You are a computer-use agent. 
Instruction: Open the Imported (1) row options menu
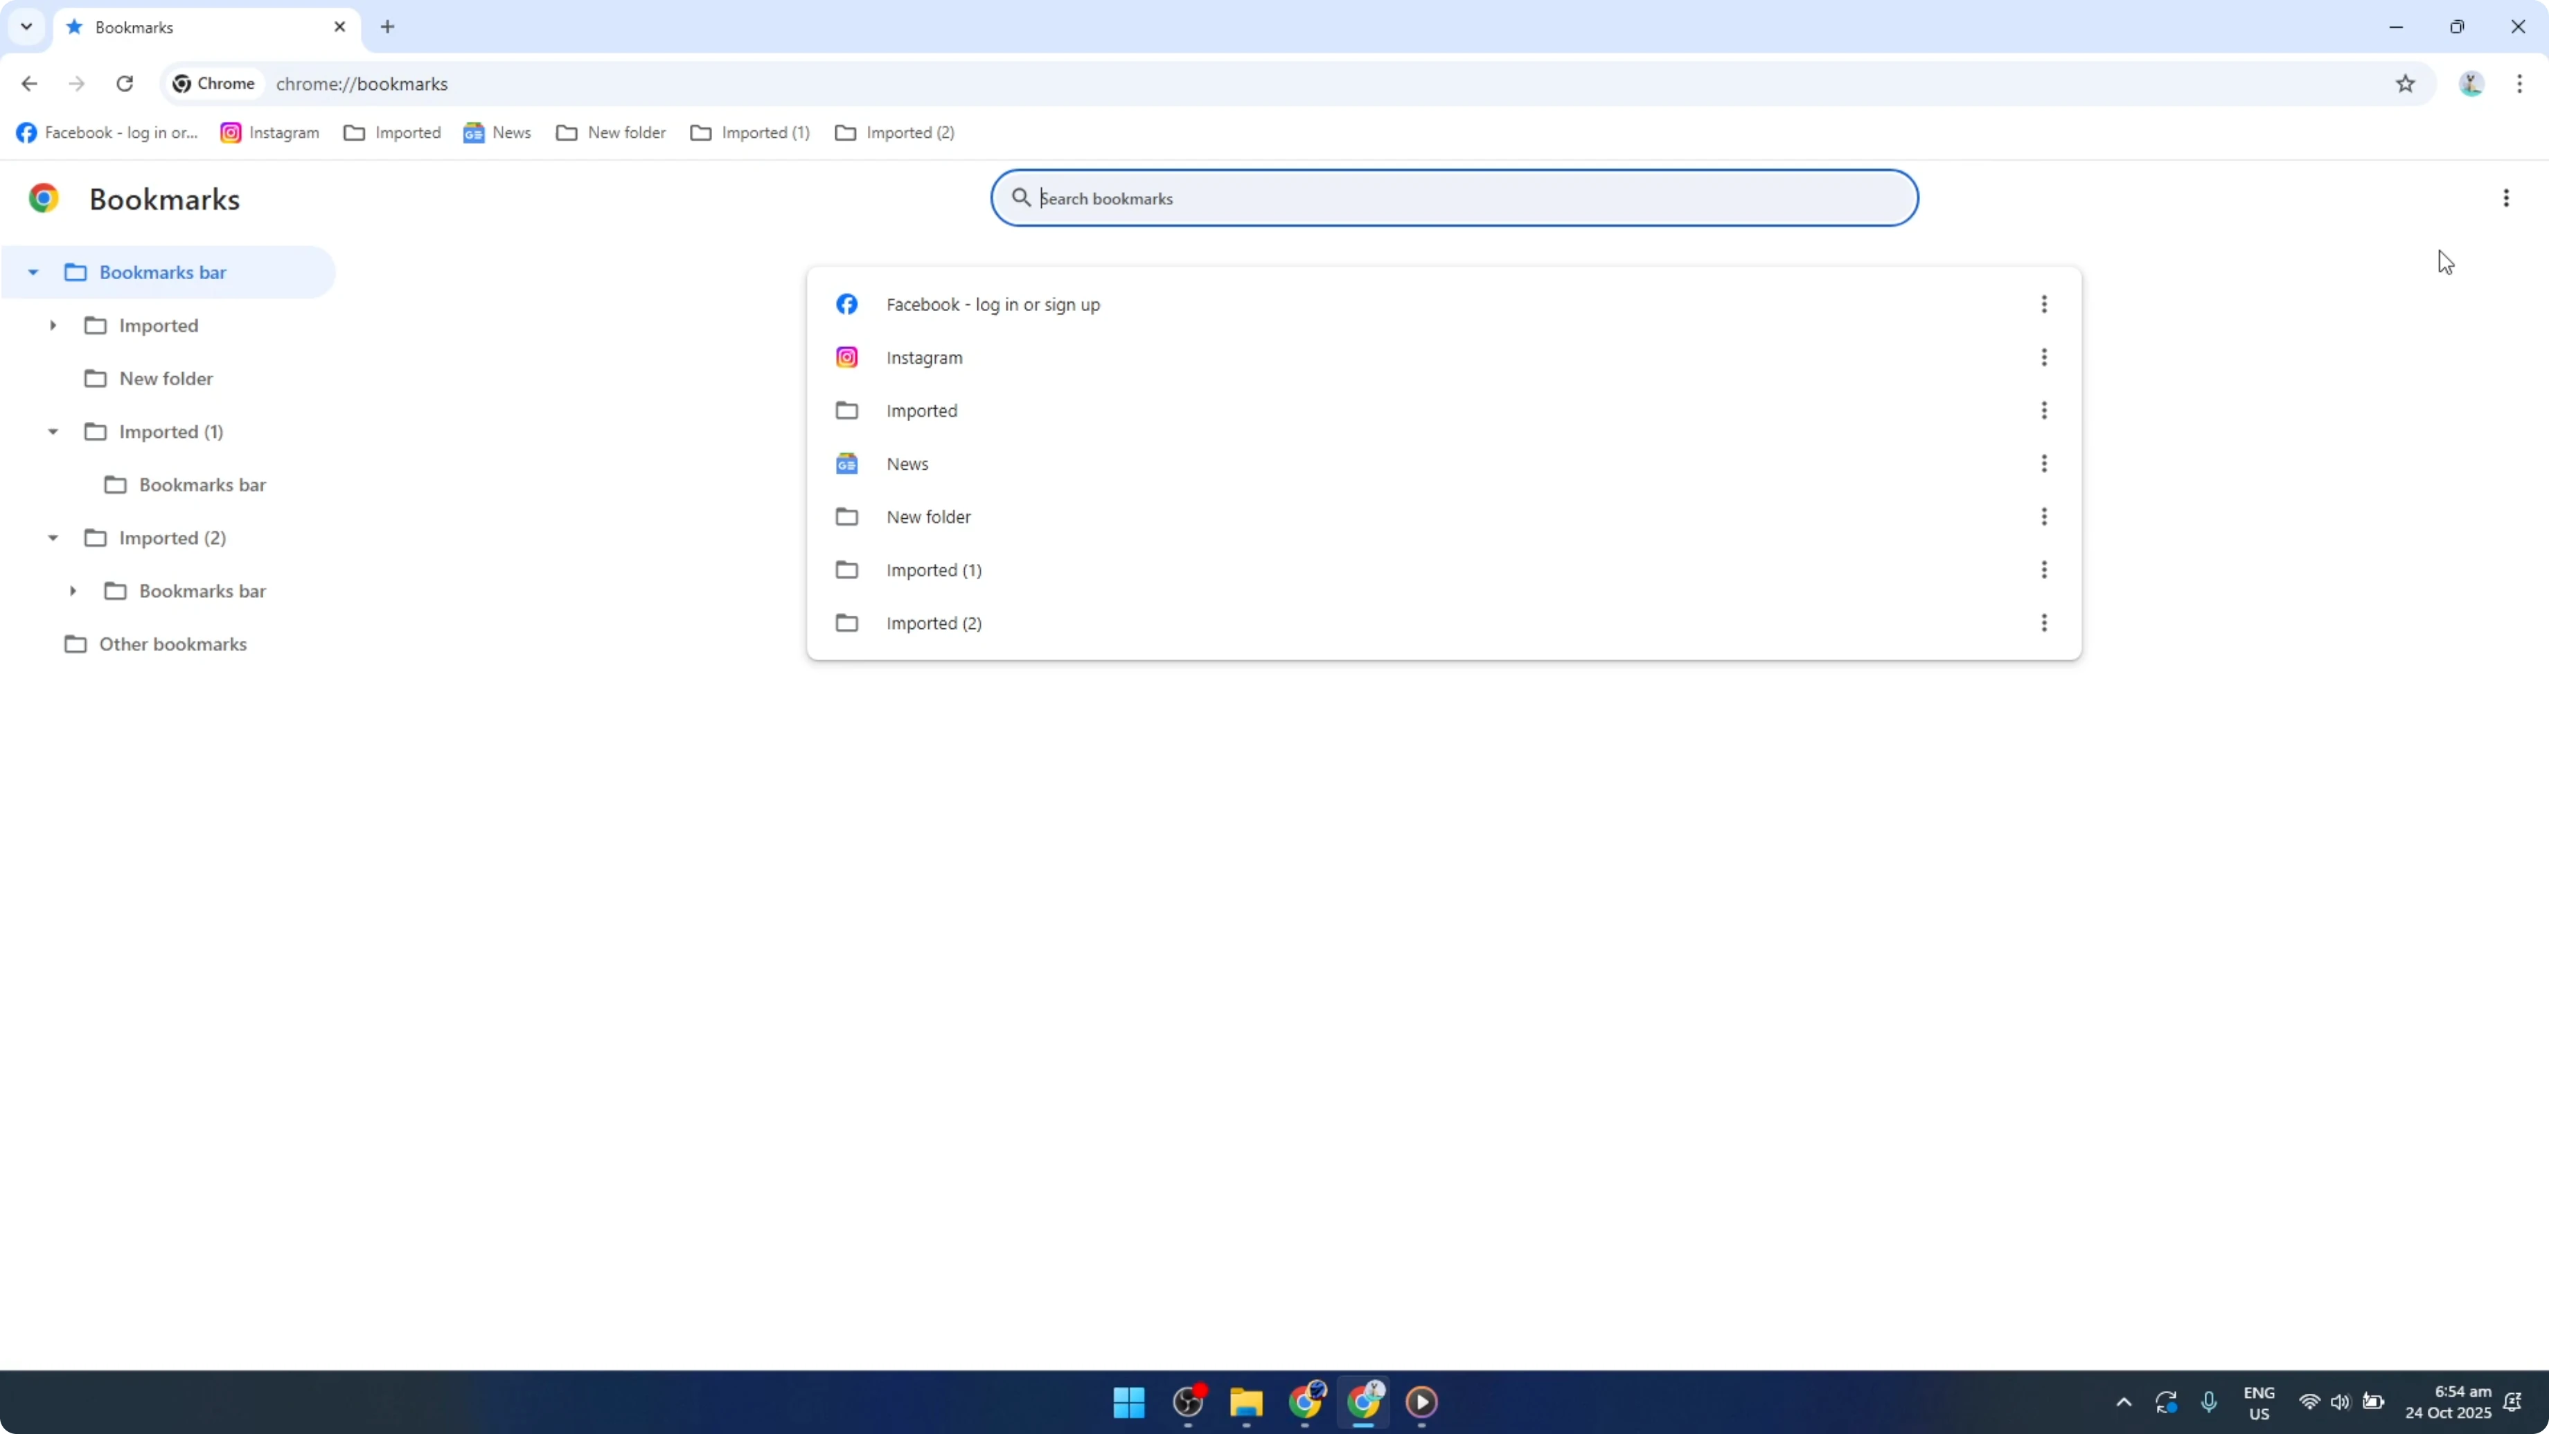coord(2045,569)
